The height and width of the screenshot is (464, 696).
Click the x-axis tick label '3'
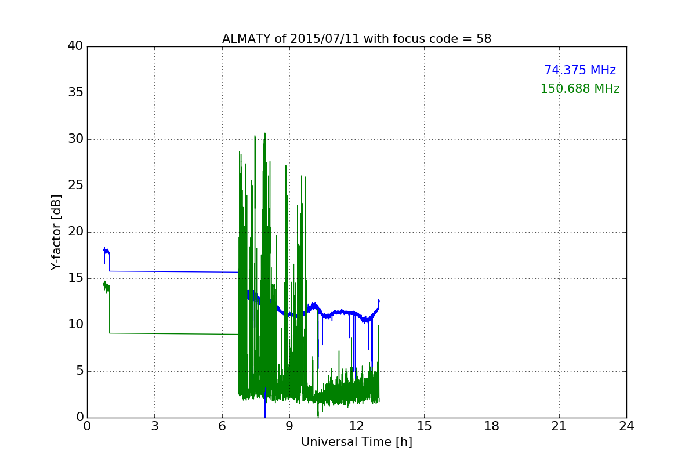point(154,426)
